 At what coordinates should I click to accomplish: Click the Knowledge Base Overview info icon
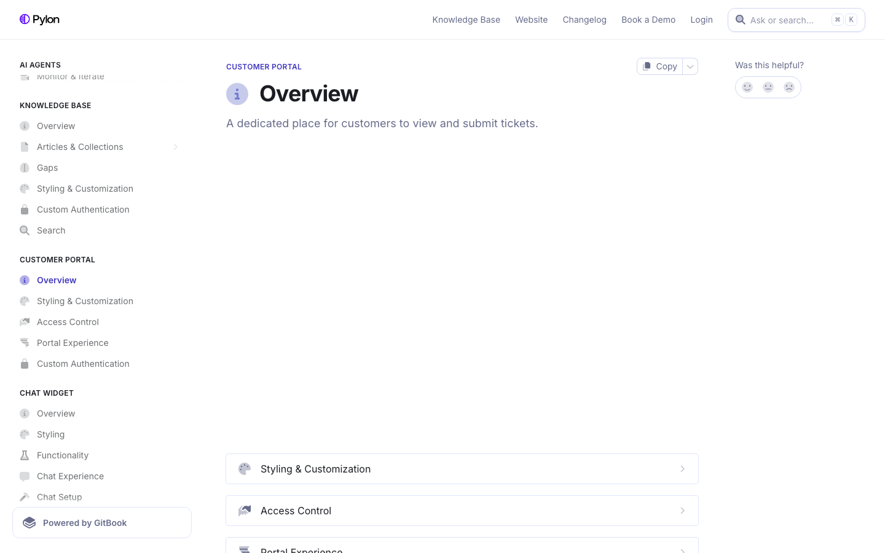[x=25, y=126]
